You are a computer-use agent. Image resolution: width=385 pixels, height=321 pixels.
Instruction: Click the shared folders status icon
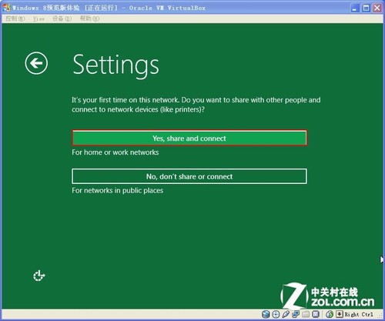[306, 314]
